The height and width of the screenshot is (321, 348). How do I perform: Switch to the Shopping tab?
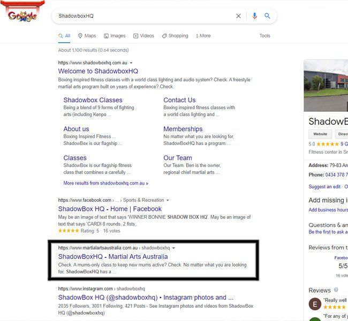tap(175, 36)
